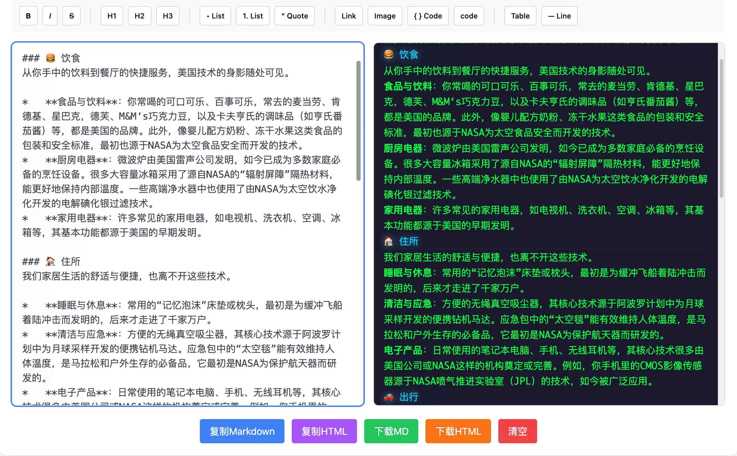Click **食品与饮料** in the markdown editor
Image resolution: width=737 pixels, height=456 pixels.
(x=82, y=102)
